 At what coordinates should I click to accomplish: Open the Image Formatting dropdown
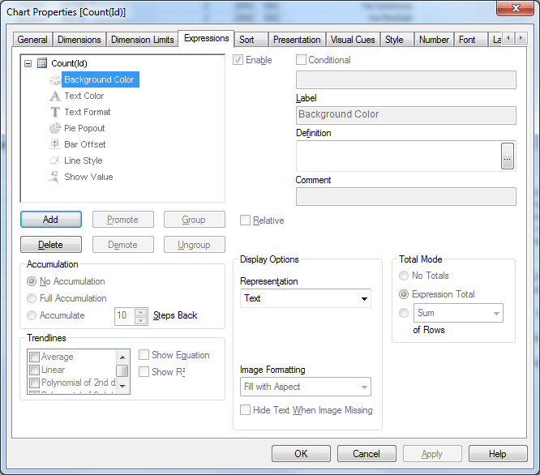click(306, 387)
